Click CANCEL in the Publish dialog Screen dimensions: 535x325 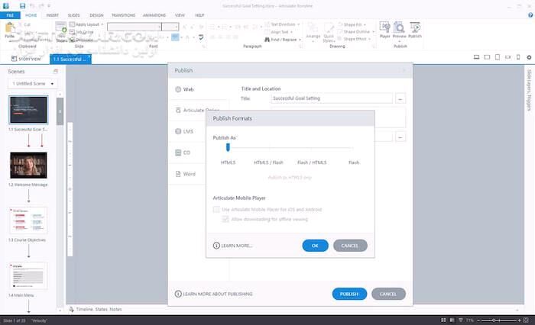pyautogui.click(x=388, y=294)
